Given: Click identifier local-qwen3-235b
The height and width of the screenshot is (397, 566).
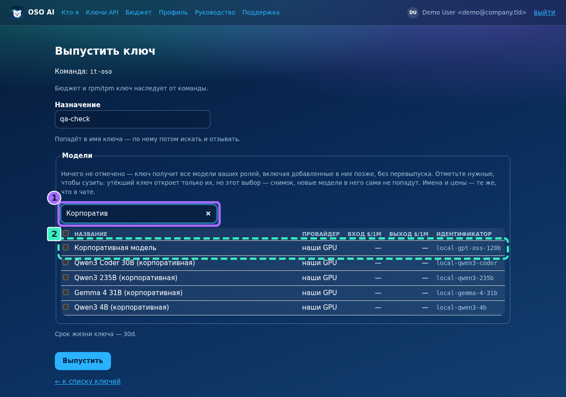Looking at the screenshot, I should [x=465, y=278].
